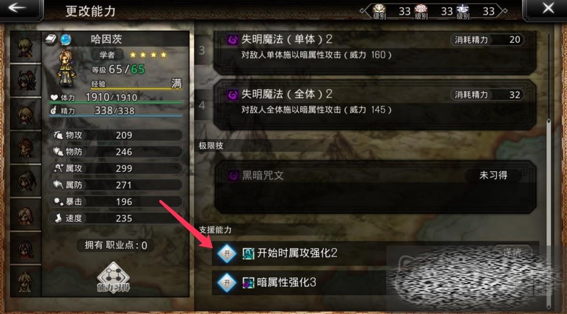Tap the book icon beside 哈因茨

[x=51, y=39]
